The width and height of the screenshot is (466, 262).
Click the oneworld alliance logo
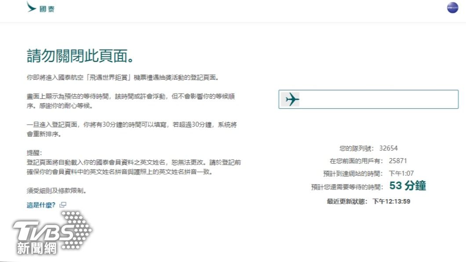tap(453, 8)
